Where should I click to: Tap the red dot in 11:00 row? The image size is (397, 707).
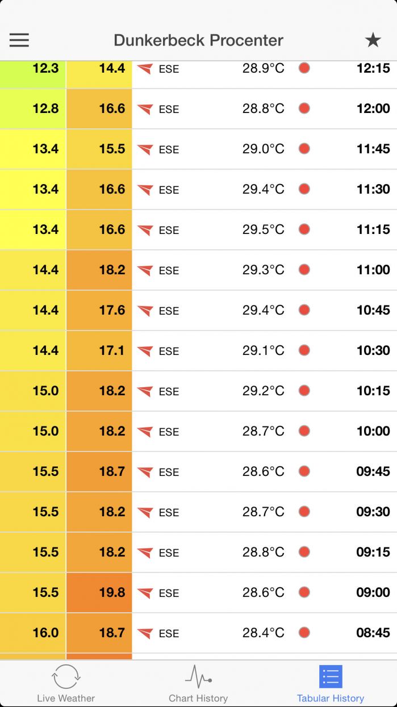pos(304,269)
